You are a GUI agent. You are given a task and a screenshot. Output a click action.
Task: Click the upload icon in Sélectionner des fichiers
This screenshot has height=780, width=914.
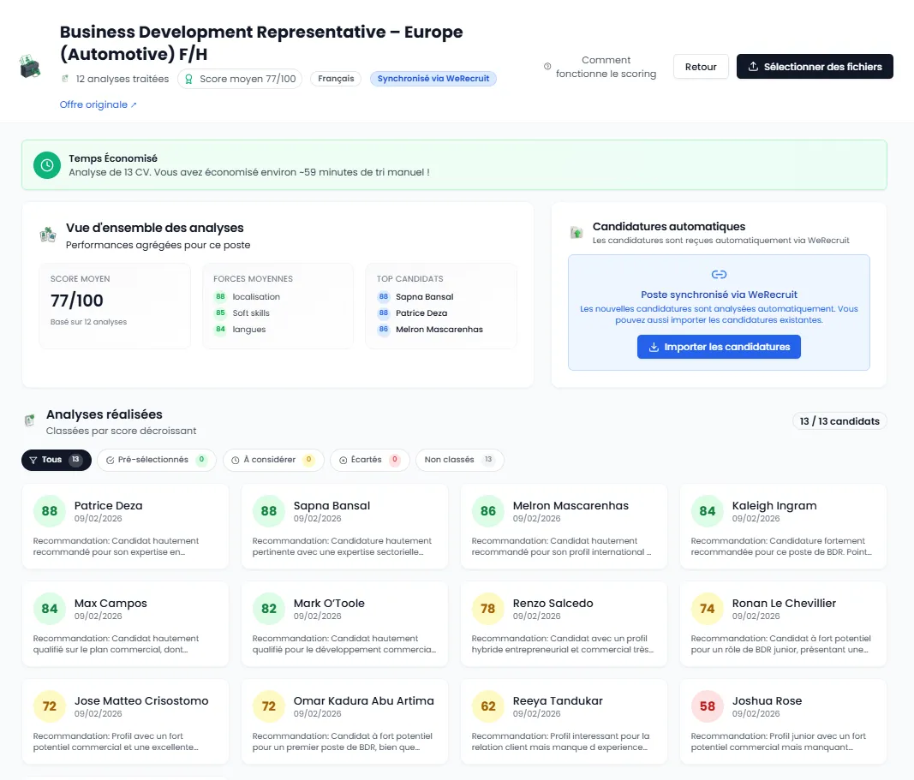click(755, 66)
